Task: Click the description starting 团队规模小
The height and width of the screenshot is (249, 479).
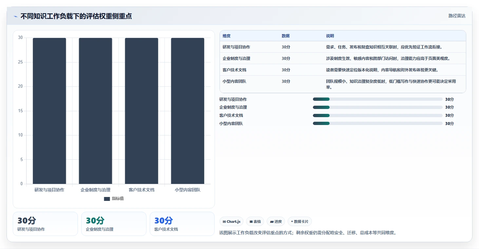Action: [391, 84]
